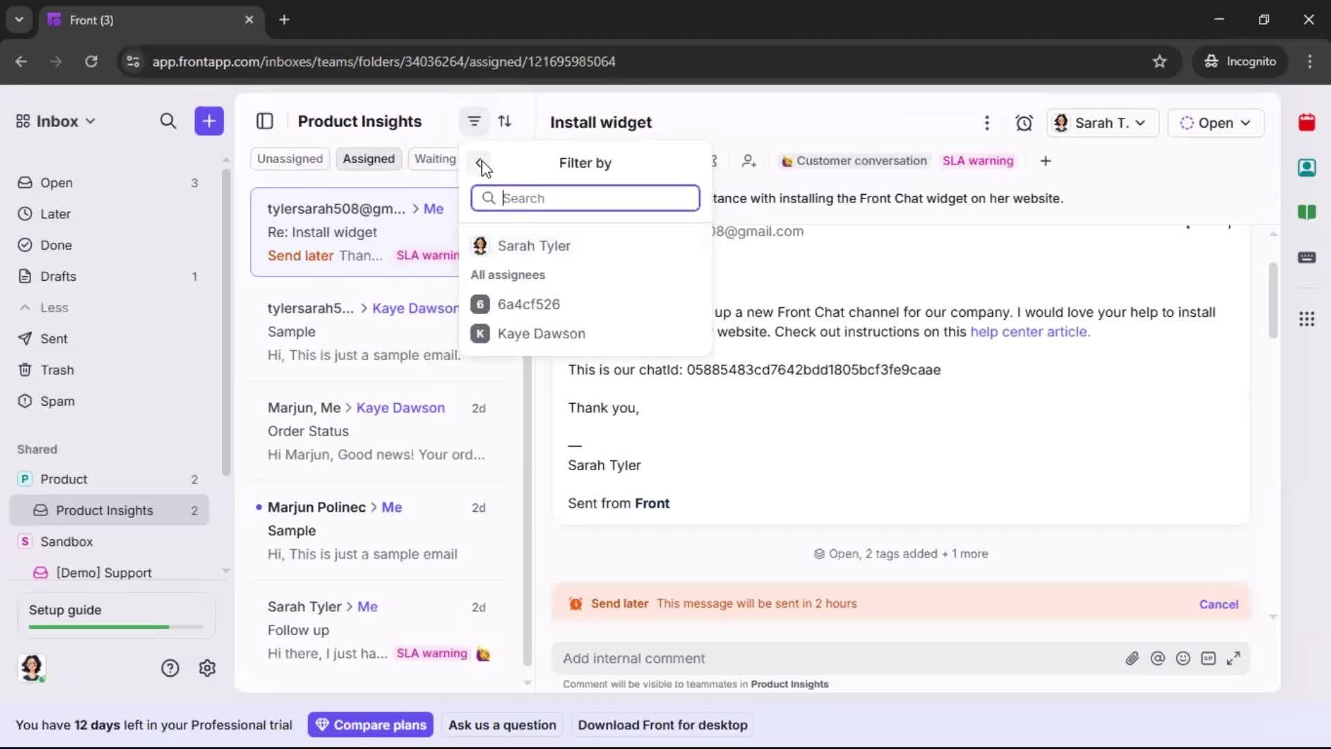Open the Sarah T. assignee dropdown
This screenshot has width=1331, height=749.
tap(1102, 123)
